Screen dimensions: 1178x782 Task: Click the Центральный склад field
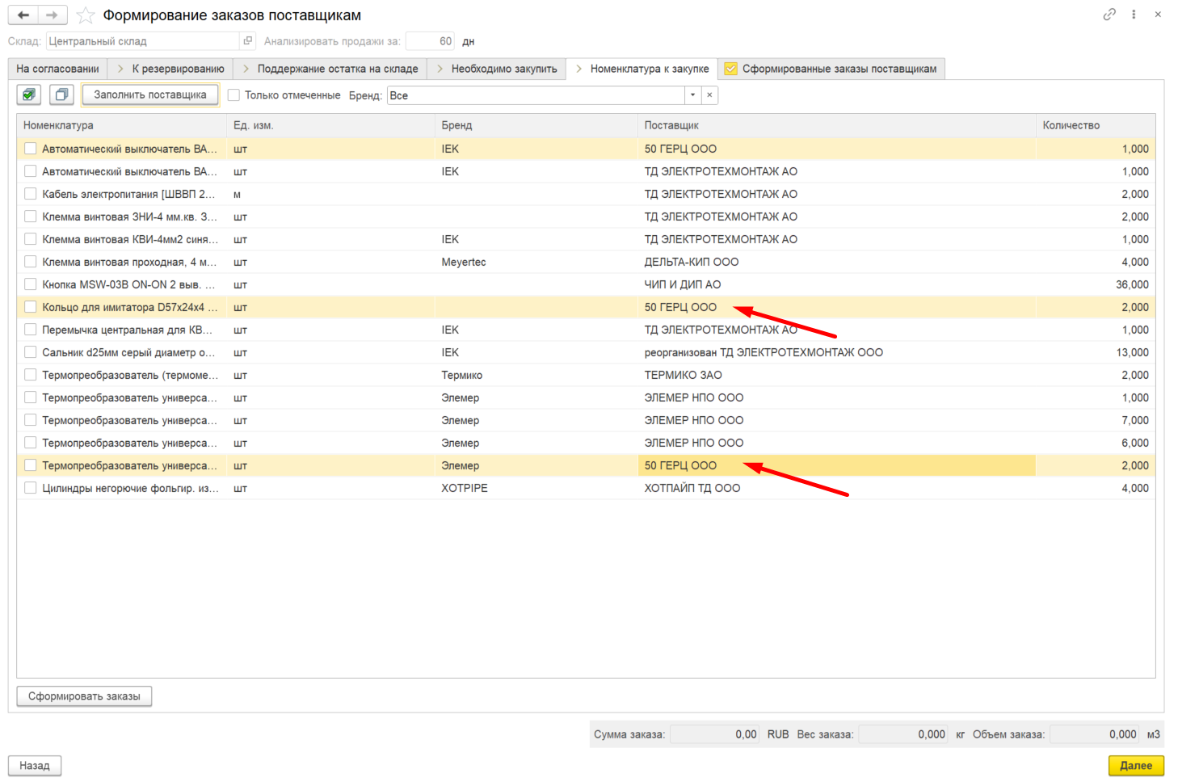point(143,41)
